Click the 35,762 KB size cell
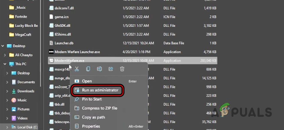The image size is (284, 130). 209,122
